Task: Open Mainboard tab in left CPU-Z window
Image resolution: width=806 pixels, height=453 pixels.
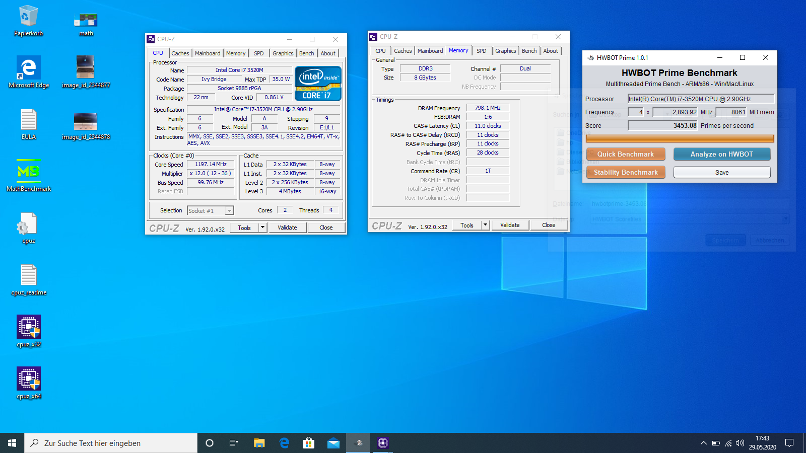Action: [208, 53]
